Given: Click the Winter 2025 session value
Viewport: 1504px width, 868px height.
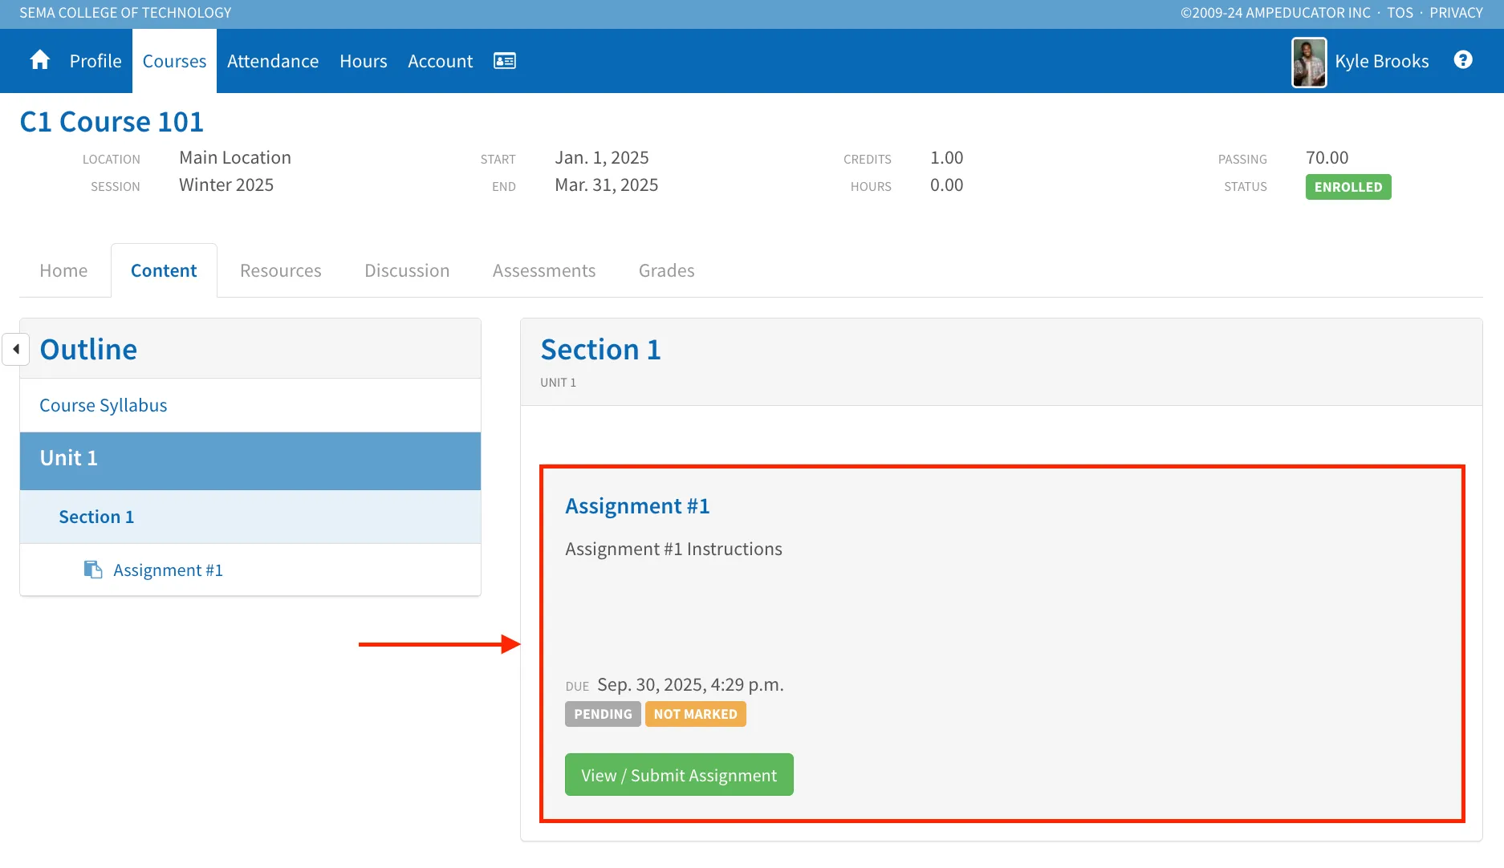Looking at the screenshot, I should tap(226, 185).
